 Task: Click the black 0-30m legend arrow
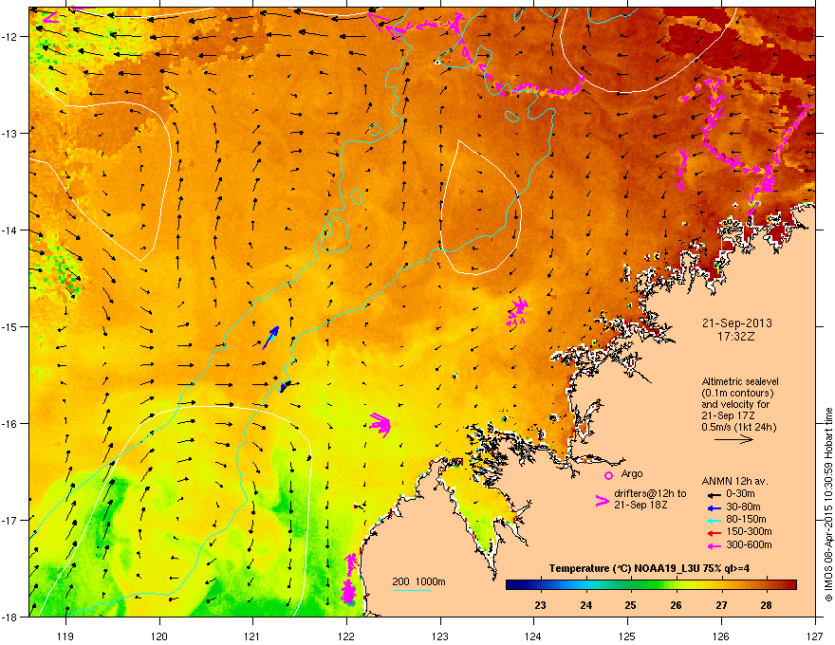(x=714, y=495)
